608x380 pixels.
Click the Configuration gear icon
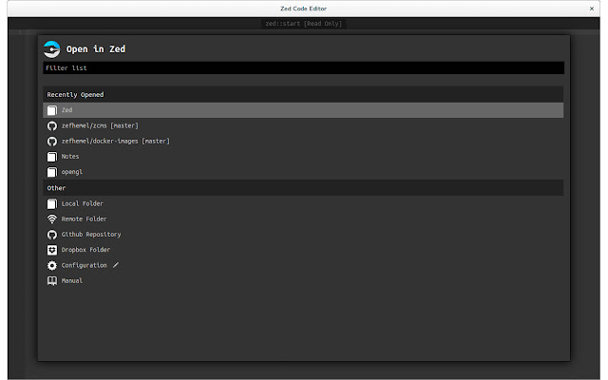52,265
